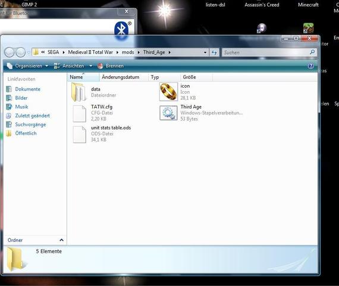339x286 pixels.
Task: Sort by Größe column header
Action: [x=196, y=77]
